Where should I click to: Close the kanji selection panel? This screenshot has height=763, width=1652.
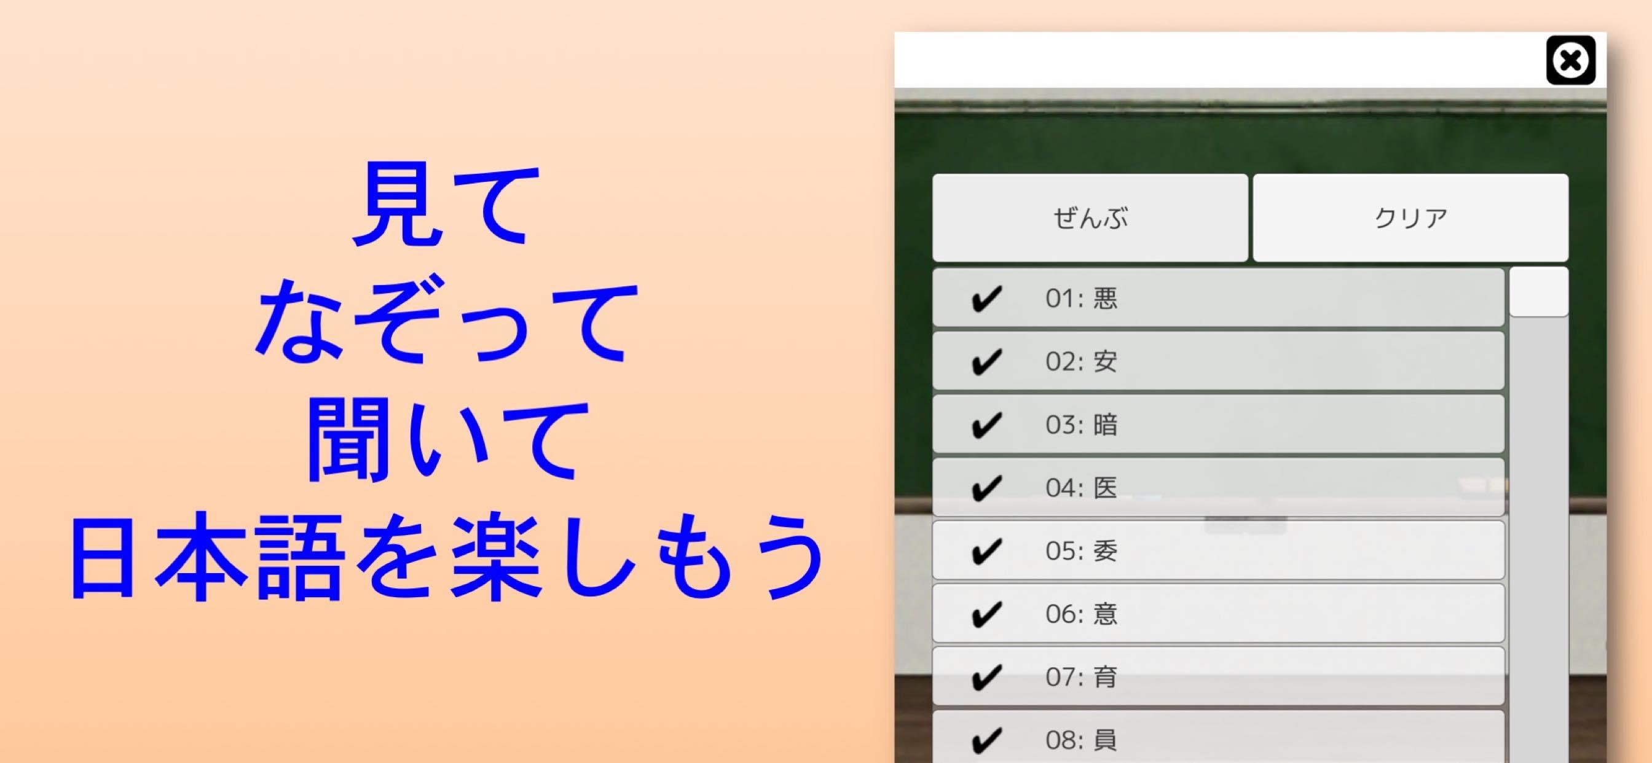(x=1570, y=60)
